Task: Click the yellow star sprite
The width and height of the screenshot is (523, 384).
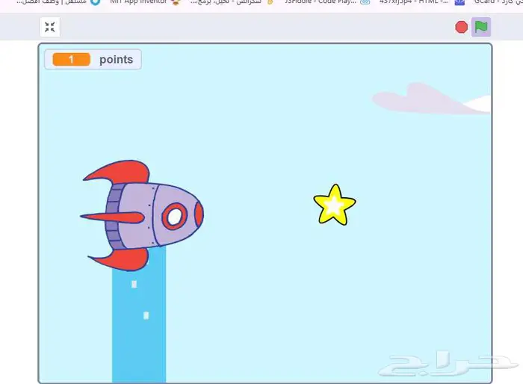Action: coord(335,205)
